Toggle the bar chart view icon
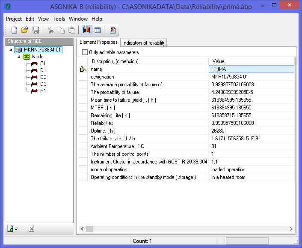 87,30
